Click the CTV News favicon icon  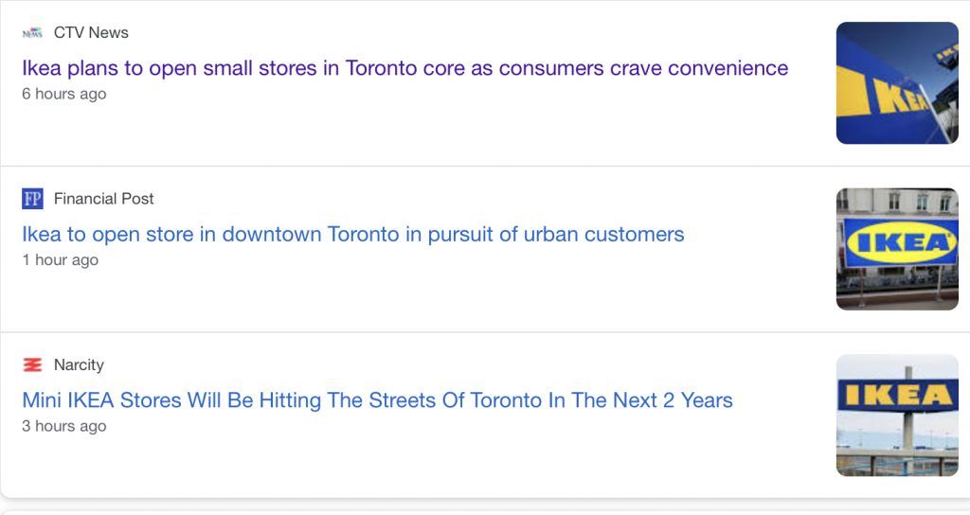32,33
